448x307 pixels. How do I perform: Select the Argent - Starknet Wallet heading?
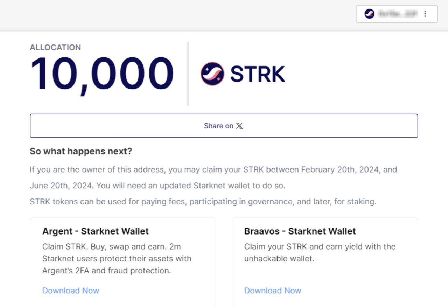(x=96, y=231)
